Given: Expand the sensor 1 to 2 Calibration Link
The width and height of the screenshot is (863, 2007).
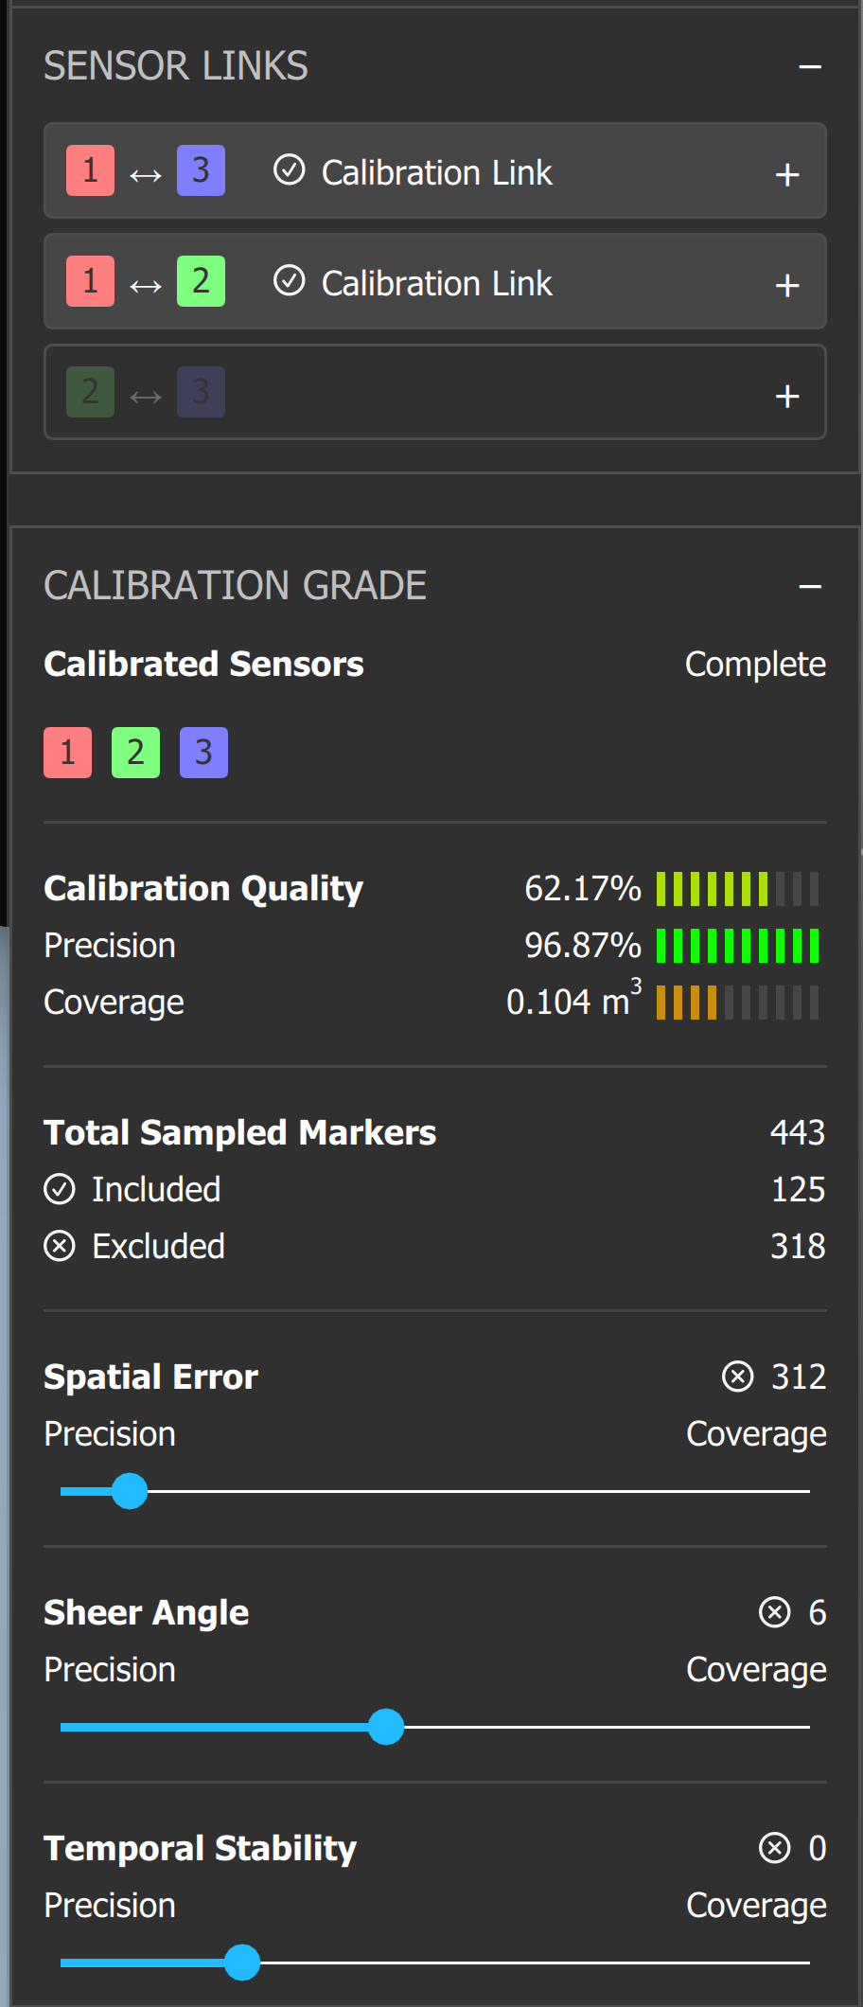Looking at the screenshot, I should pyautogui.click(x=787, y=285).
